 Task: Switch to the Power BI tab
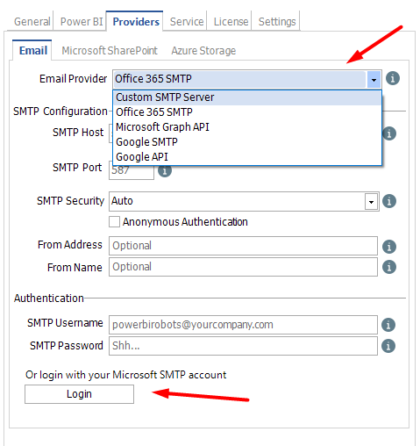pyautogui.click(x=82, y=22)
